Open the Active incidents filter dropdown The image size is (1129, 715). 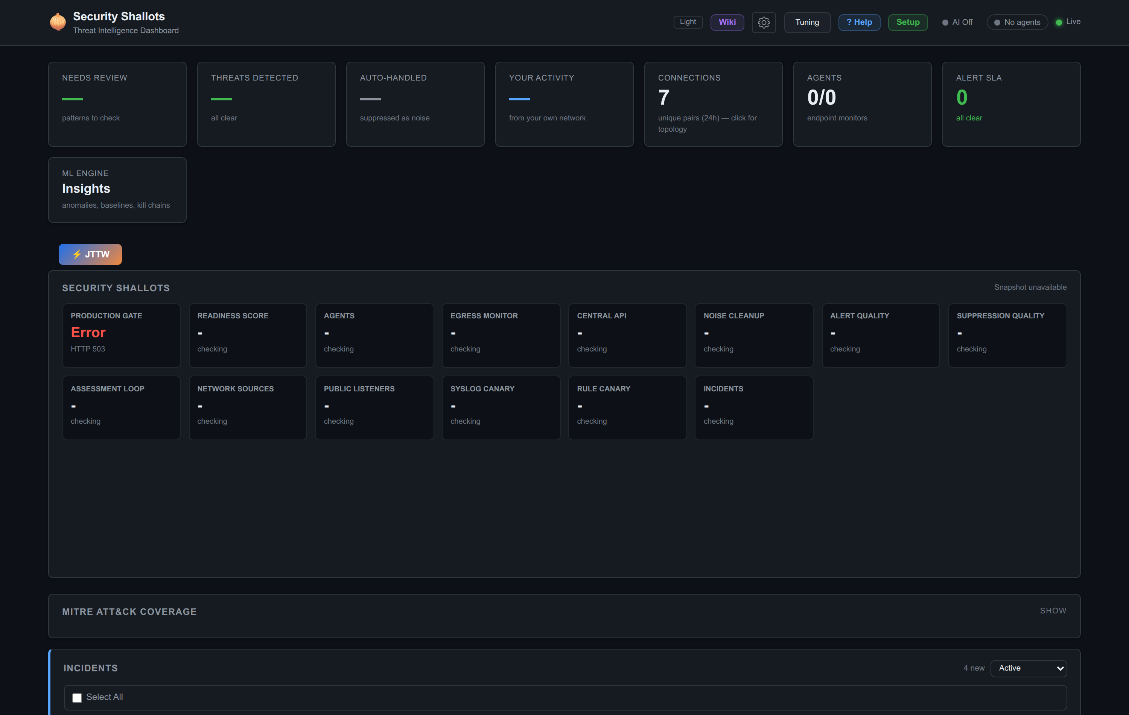(x=1029, y=668)
